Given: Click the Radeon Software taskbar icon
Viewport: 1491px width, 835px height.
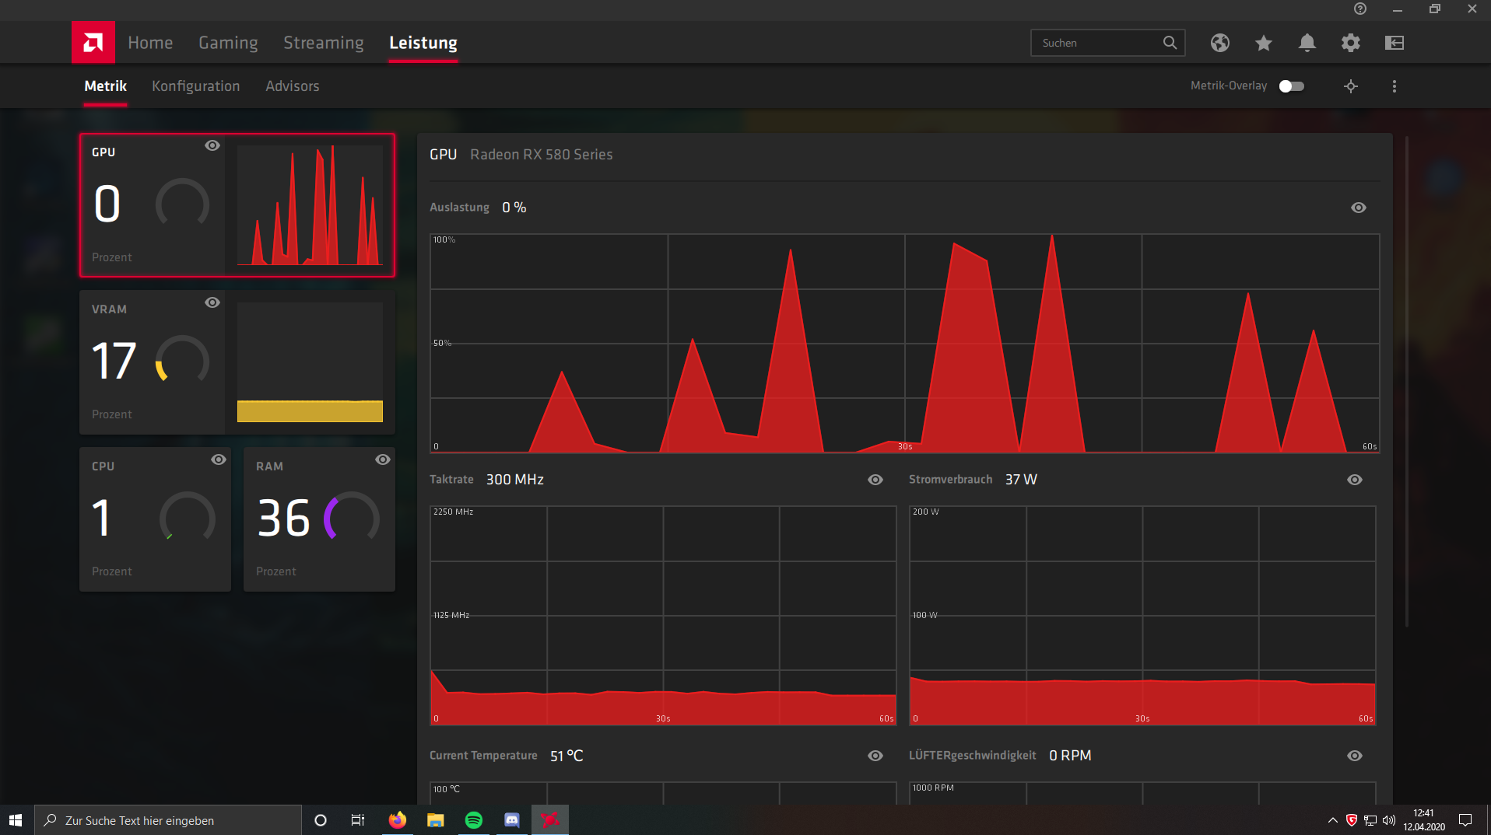Looking at the screenshot, I should pyautogui.click(x=550, y=820).
